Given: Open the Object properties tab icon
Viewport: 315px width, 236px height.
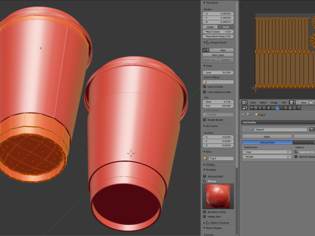Looking at the screenshot, I should 268,108.
